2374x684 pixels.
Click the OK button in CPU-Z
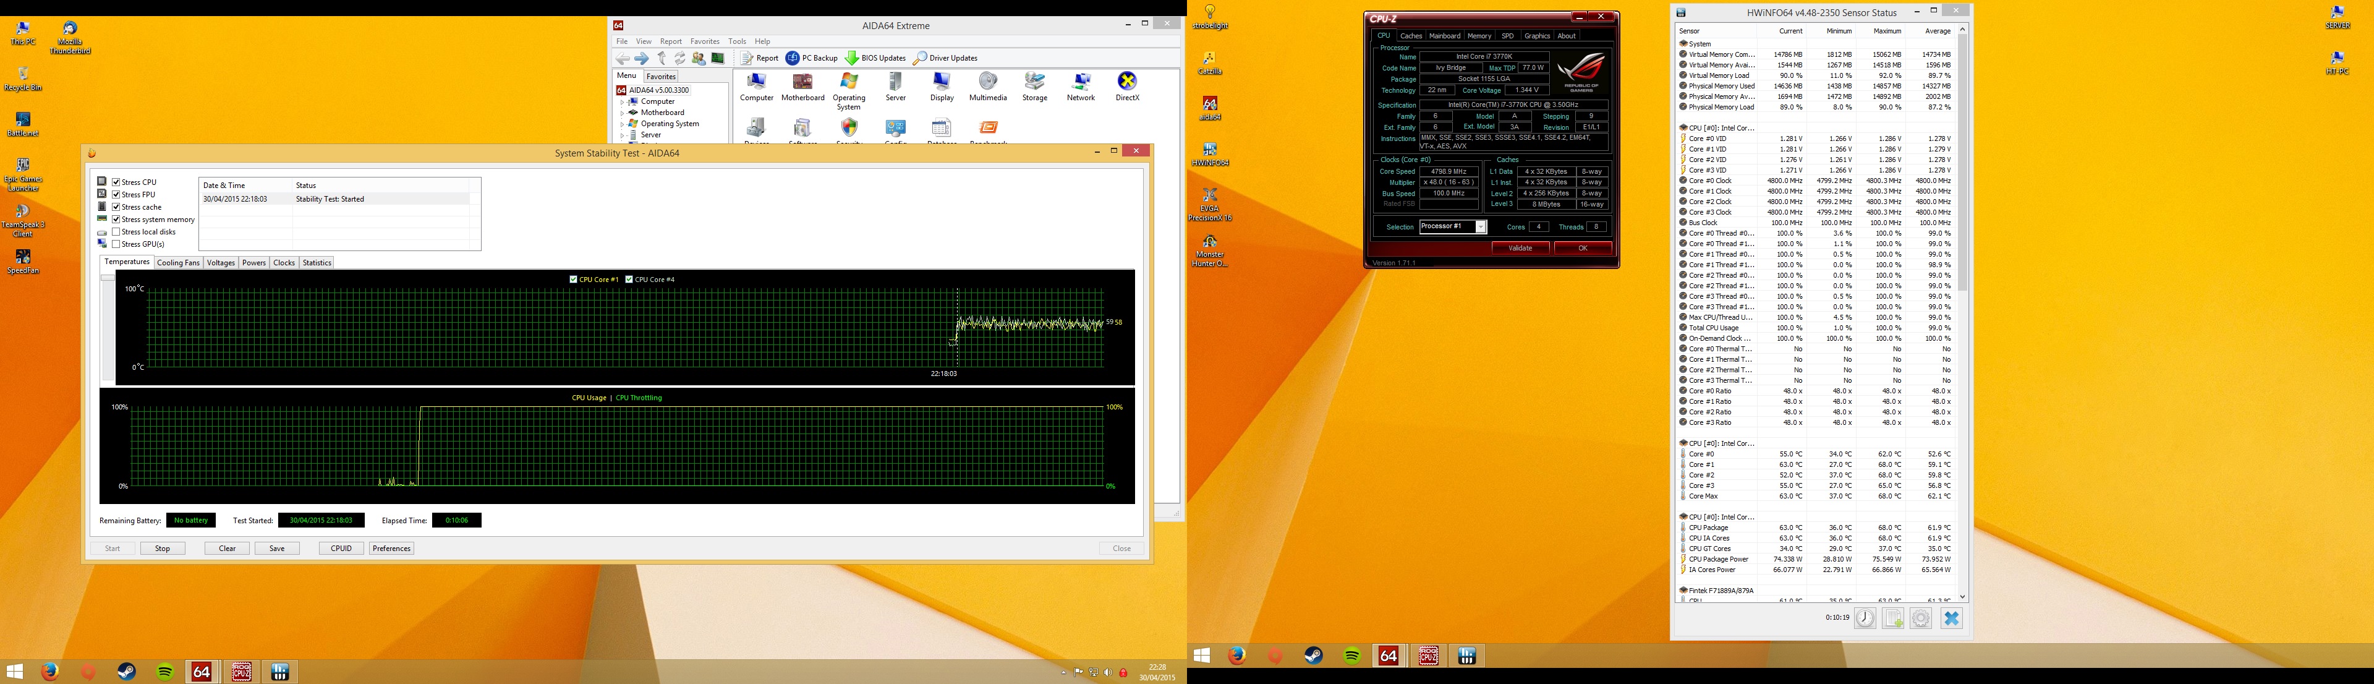[x=1583, y=248]
